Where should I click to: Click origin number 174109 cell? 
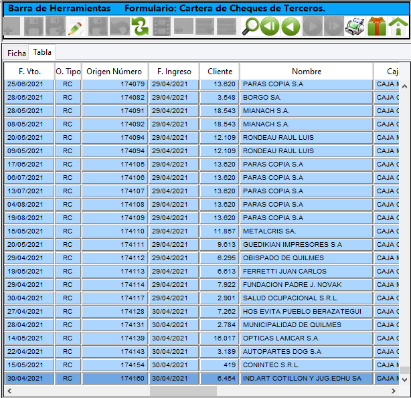[115, 218]
